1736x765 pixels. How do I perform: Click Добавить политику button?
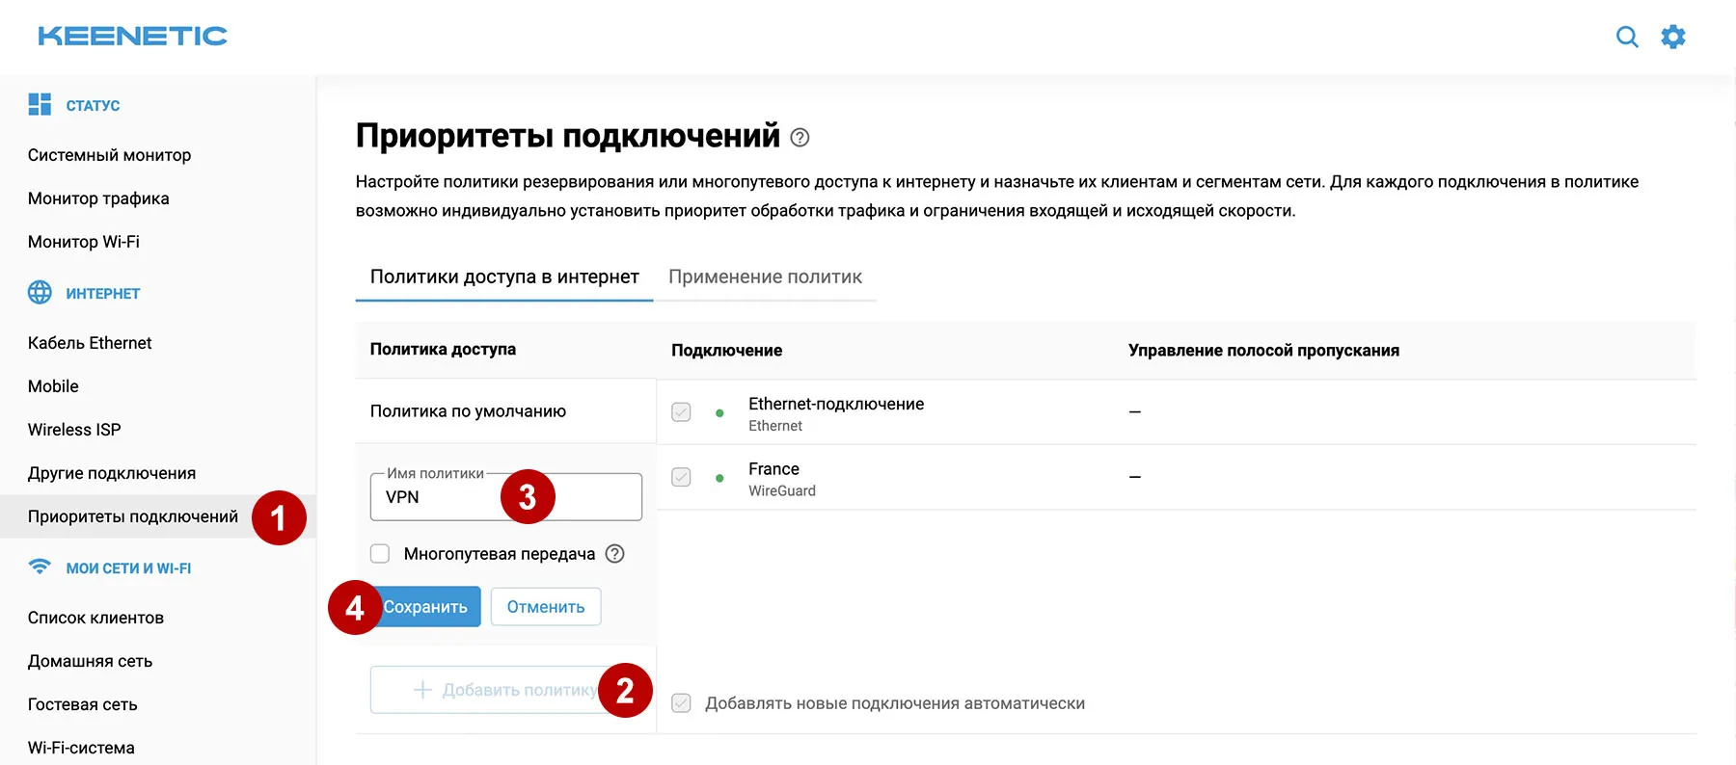point(503,690)
